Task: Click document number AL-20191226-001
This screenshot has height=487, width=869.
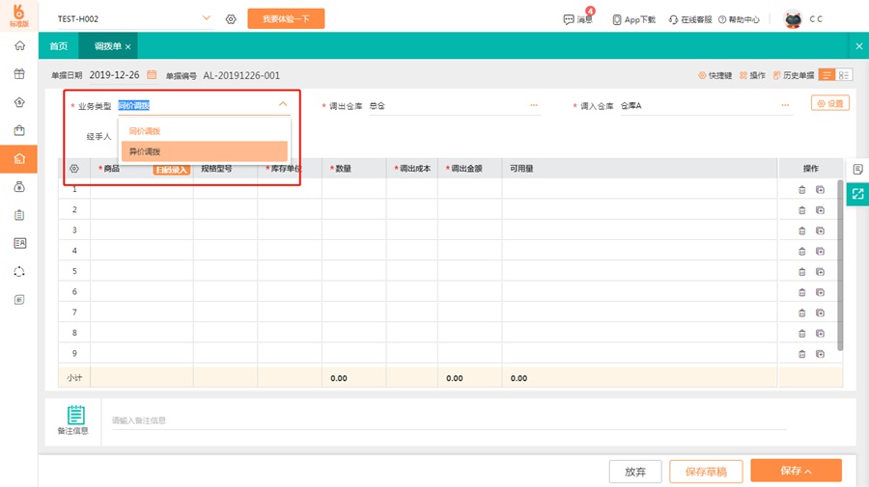Action: (241, 75)
